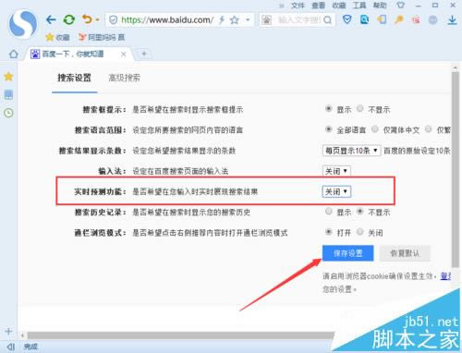The image size is (462, 353).
Task: Select 不显示 for 搜索框提示
Action: click(360, 108)
